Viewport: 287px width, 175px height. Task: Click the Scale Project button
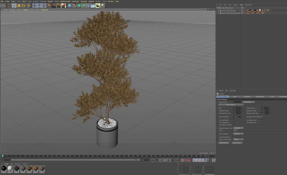click(x=231, y=105)
